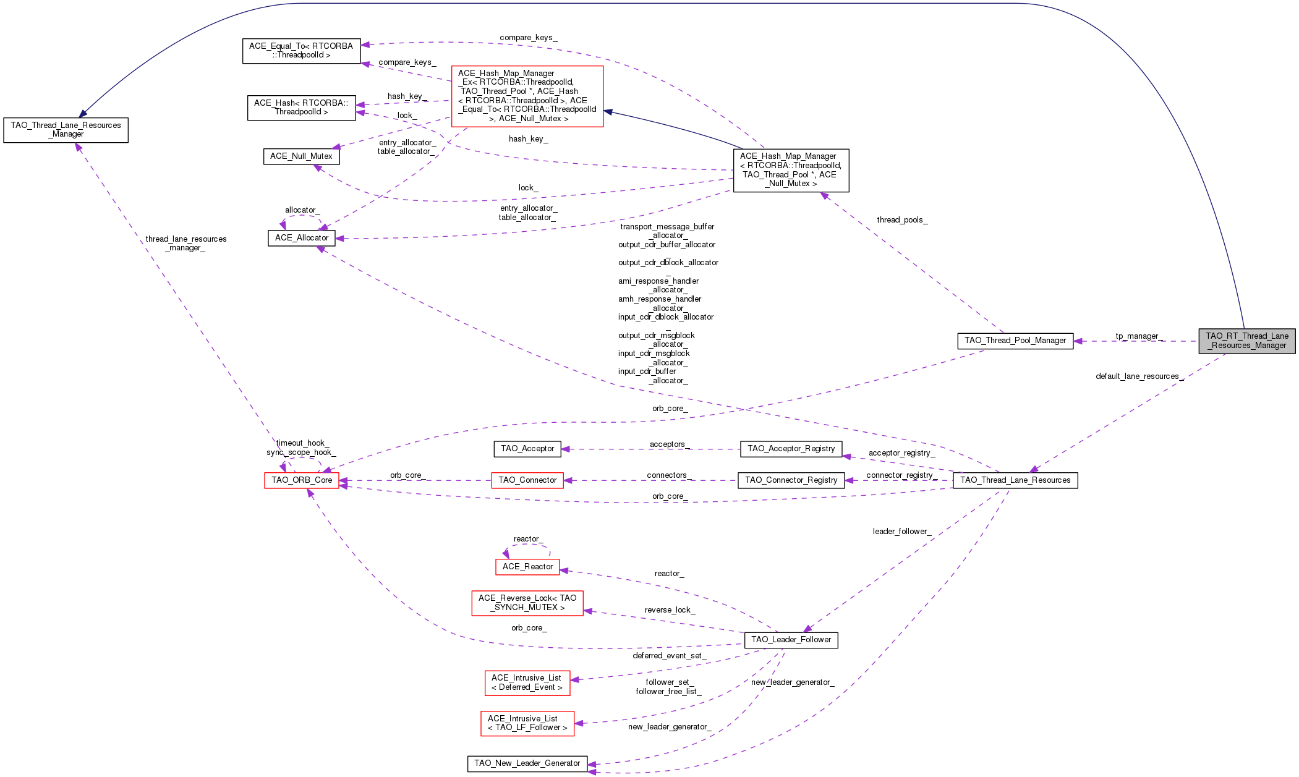The height and width of the screenshot is (777, 1299).
Task: Click the ACE_Null_Mutex node
Action: click(x=301, y=156)
